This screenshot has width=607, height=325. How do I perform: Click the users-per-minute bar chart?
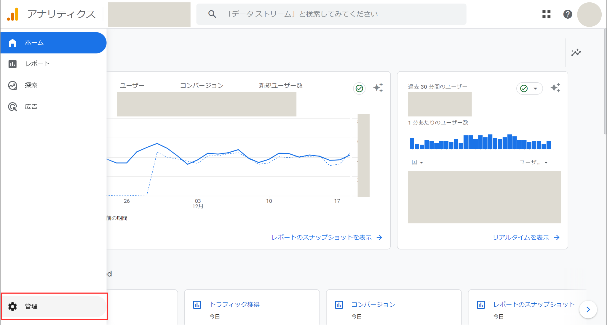(x=483, y=142)
